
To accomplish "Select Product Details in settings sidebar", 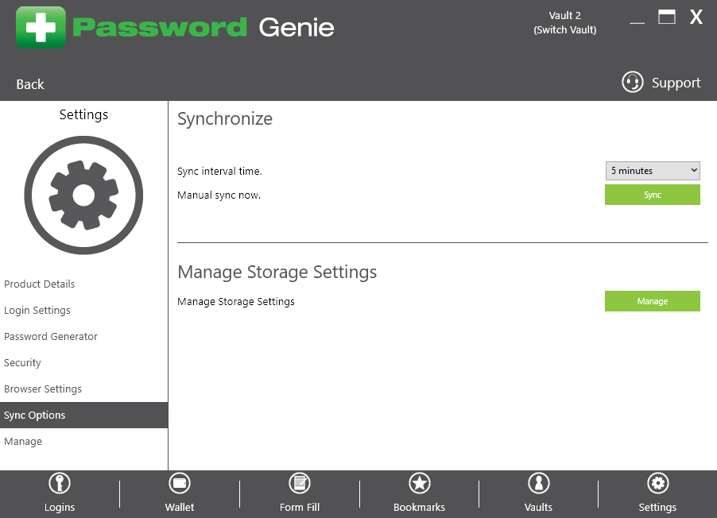I will (39, 284).
